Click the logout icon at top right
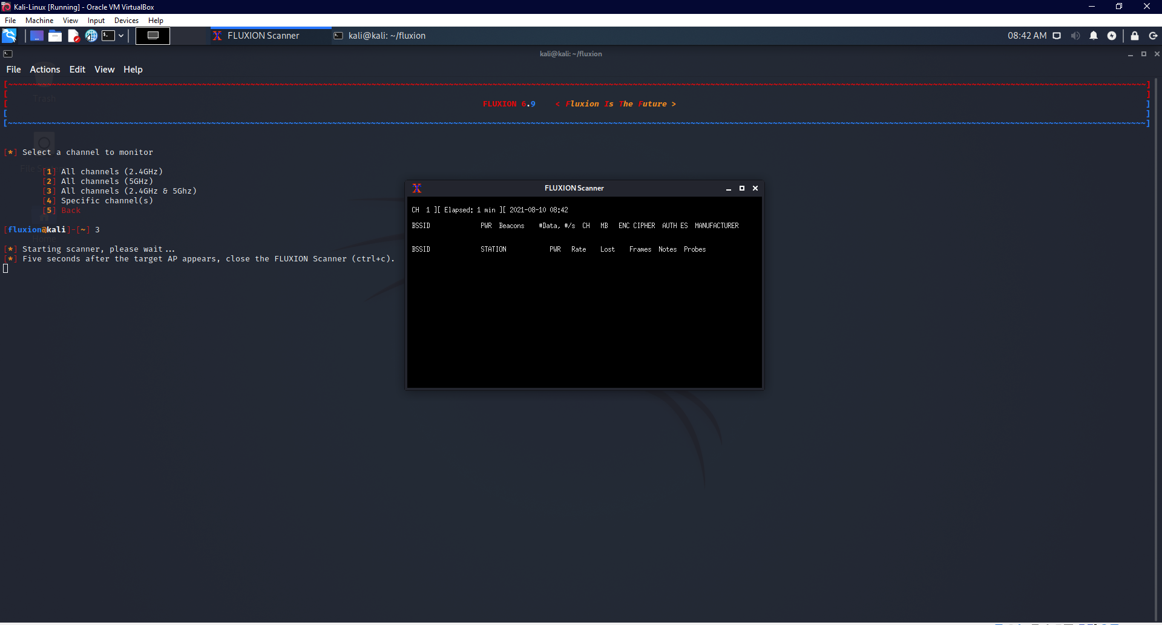Image resolution: width=1162 pixels, height=625 pixels. [1154, 36]
